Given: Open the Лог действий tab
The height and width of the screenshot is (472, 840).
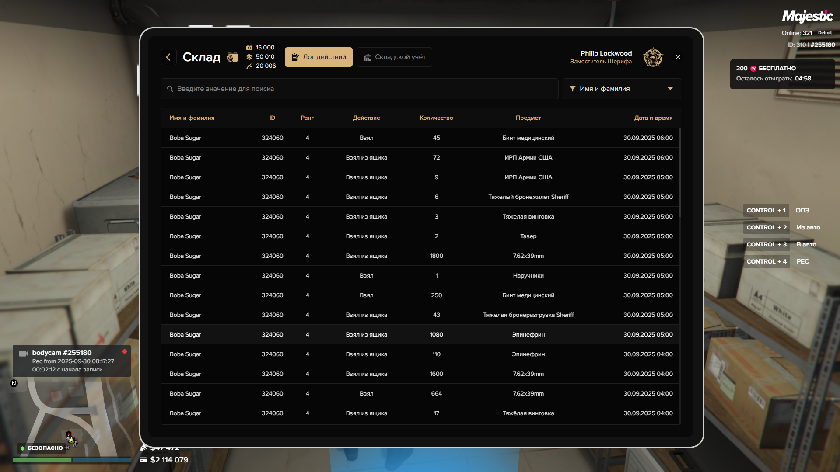Looking at the screenshot, I should click(318, 57).
